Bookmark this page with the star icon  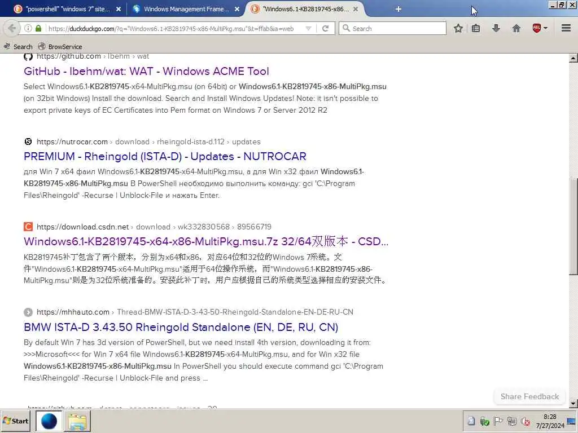coord(458,28)
